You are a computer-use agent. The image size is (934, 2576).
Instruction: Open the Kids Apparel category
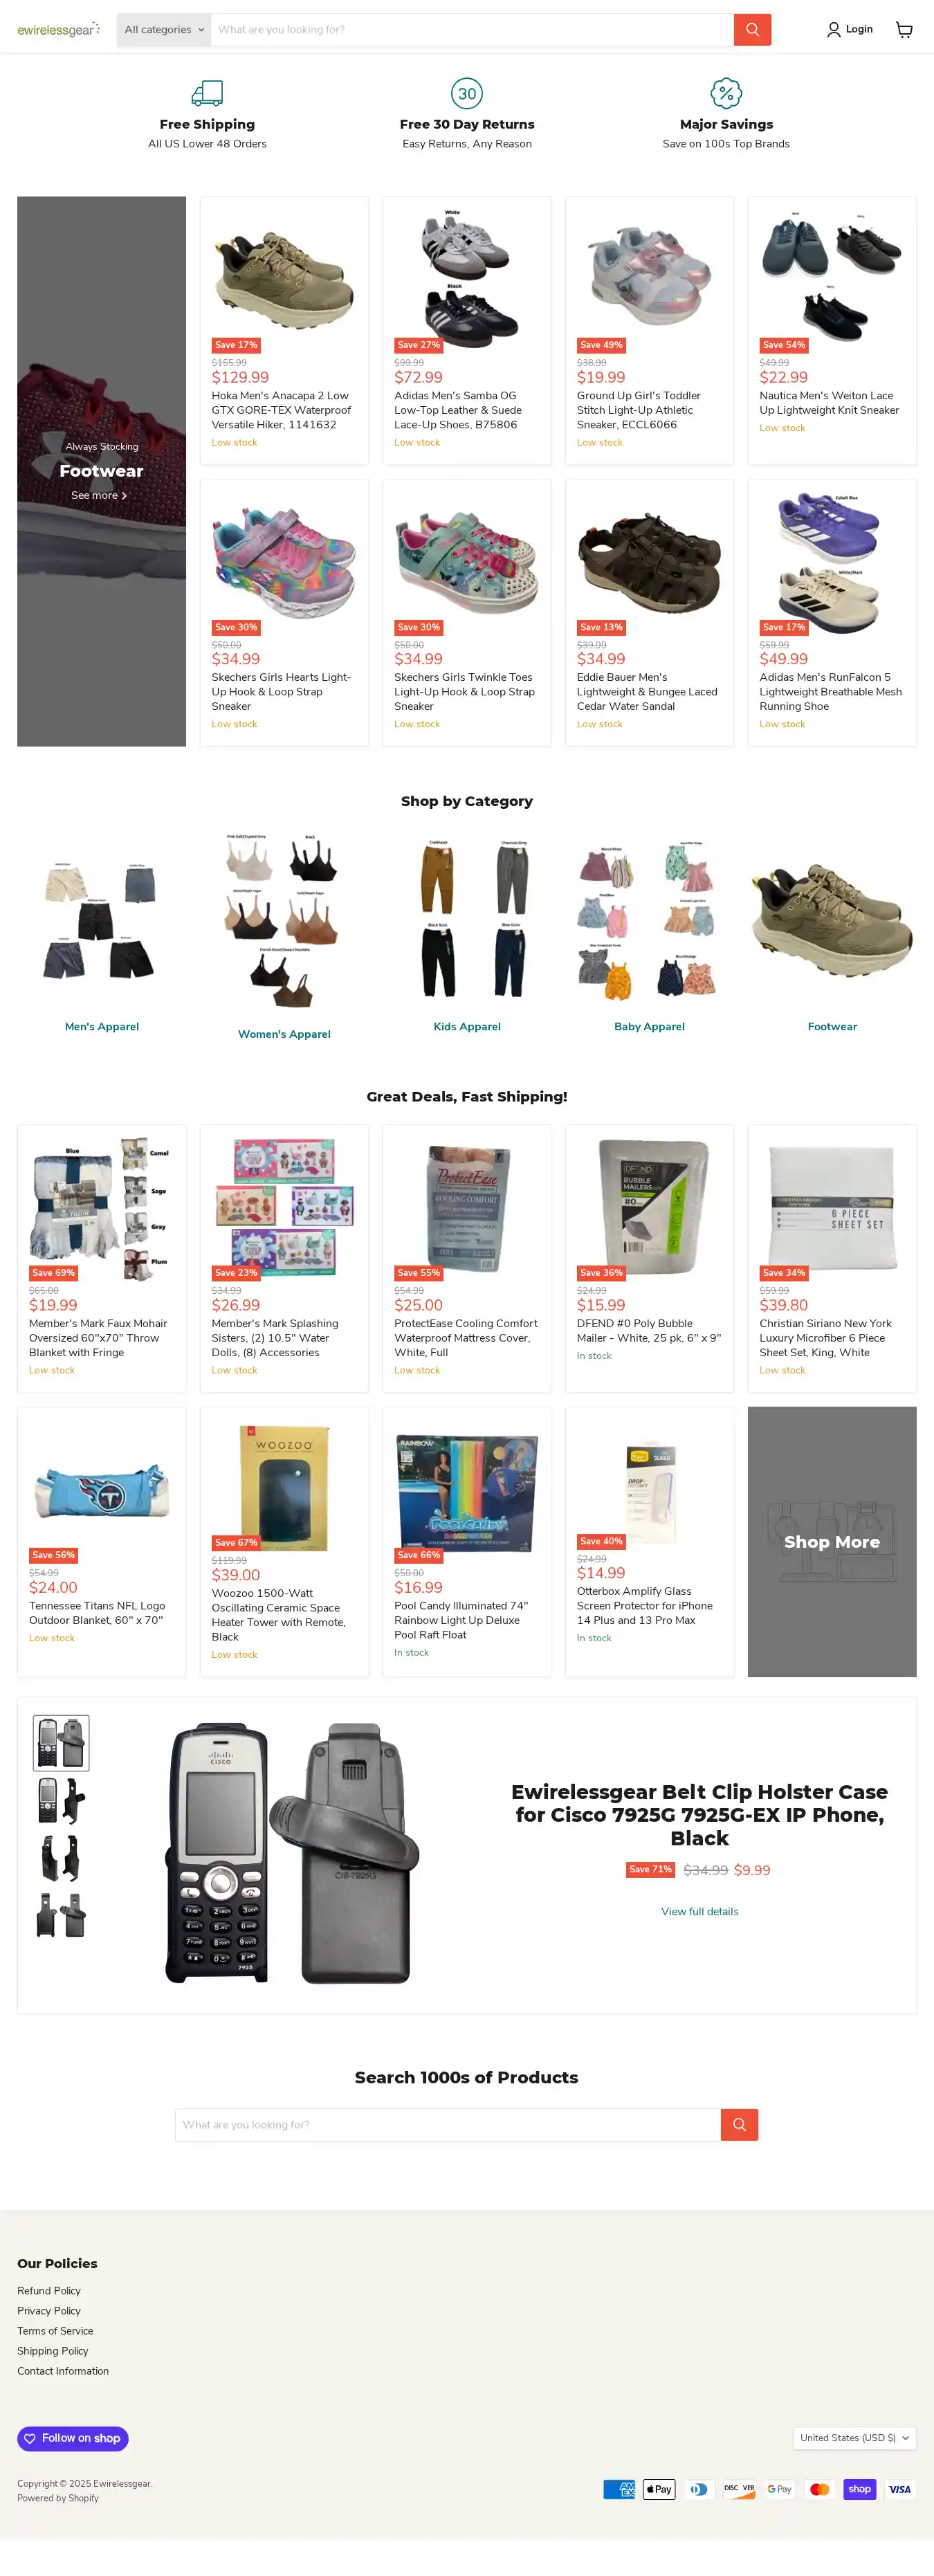(x=467, y=1026)
